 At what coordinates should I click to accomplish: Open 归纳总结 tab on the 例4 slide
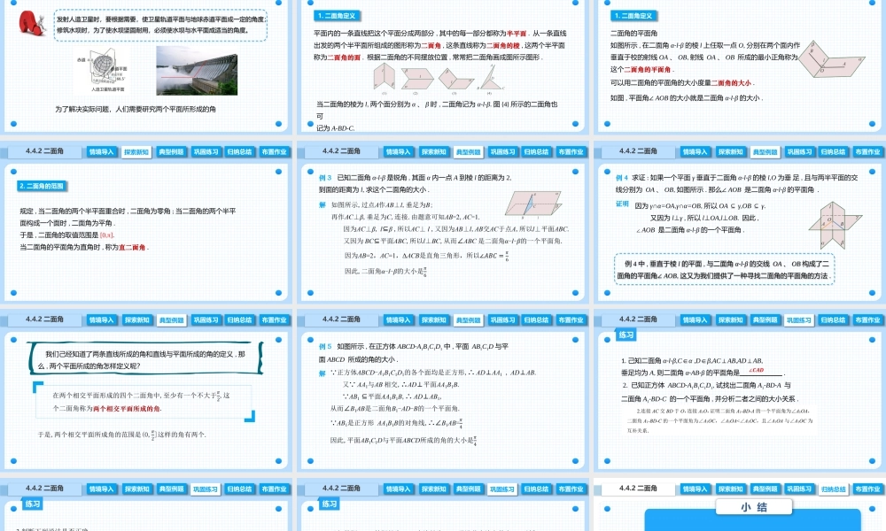[x=834, y=152]
